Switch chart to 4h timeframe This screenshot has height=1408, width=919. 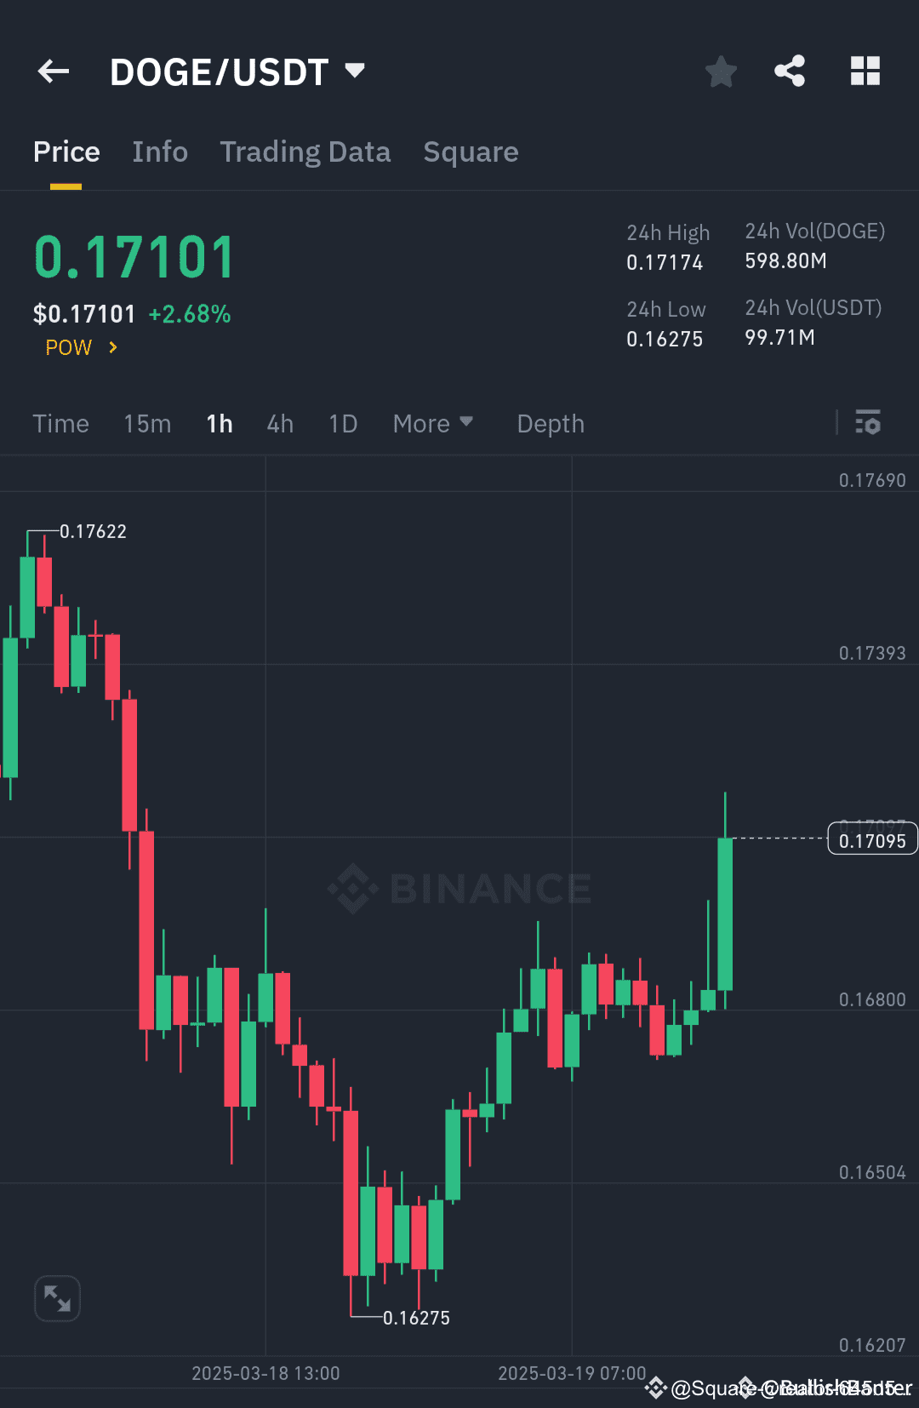point(279,423)
